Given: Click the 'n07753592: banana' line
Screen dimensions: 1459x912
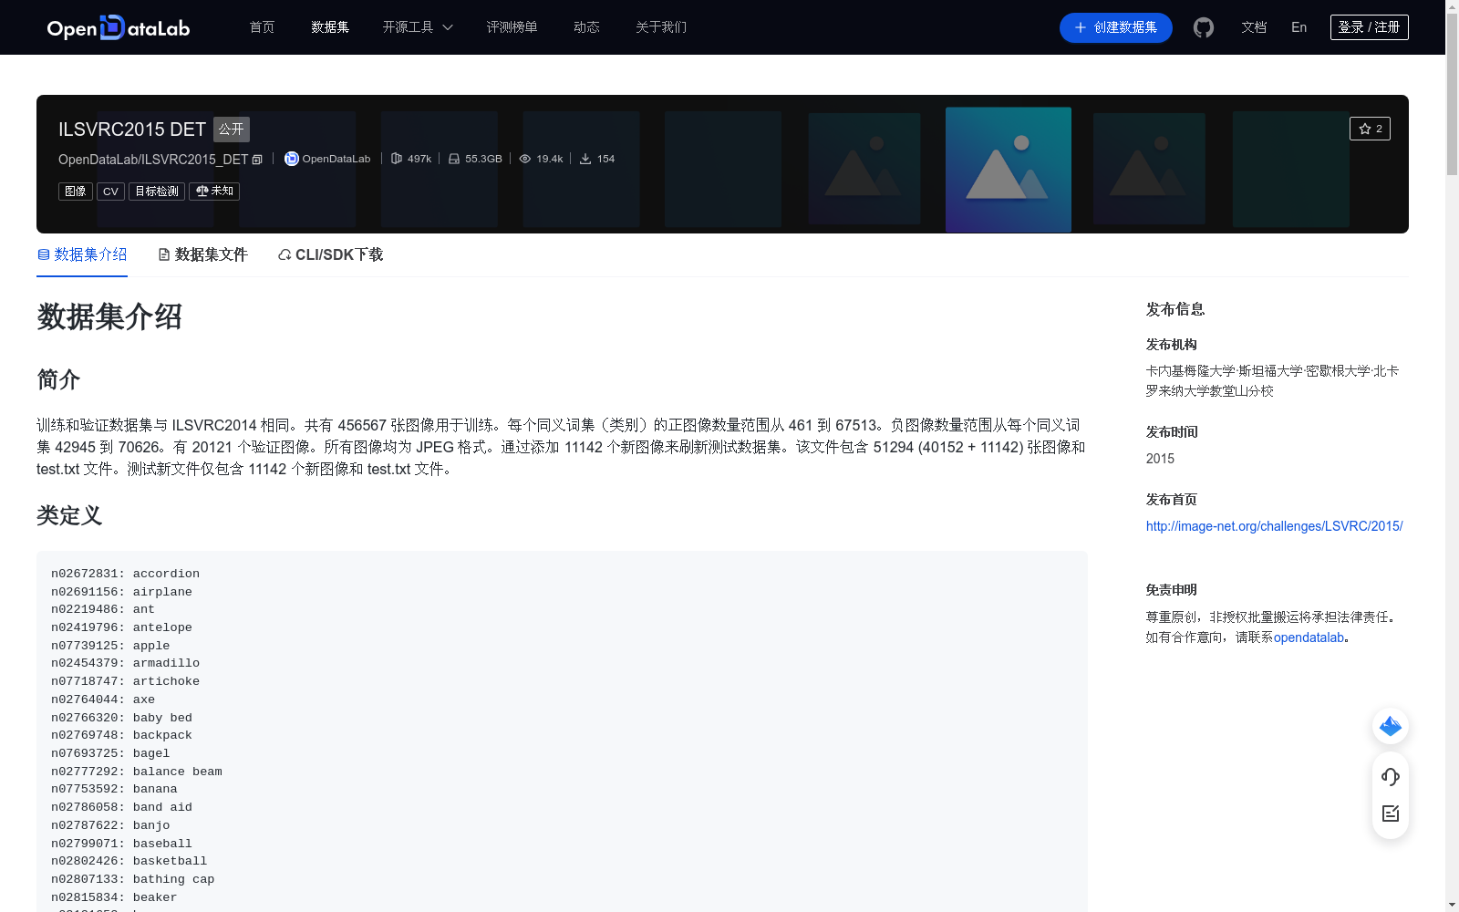Looking at the screenshot, I should [114, 789].
